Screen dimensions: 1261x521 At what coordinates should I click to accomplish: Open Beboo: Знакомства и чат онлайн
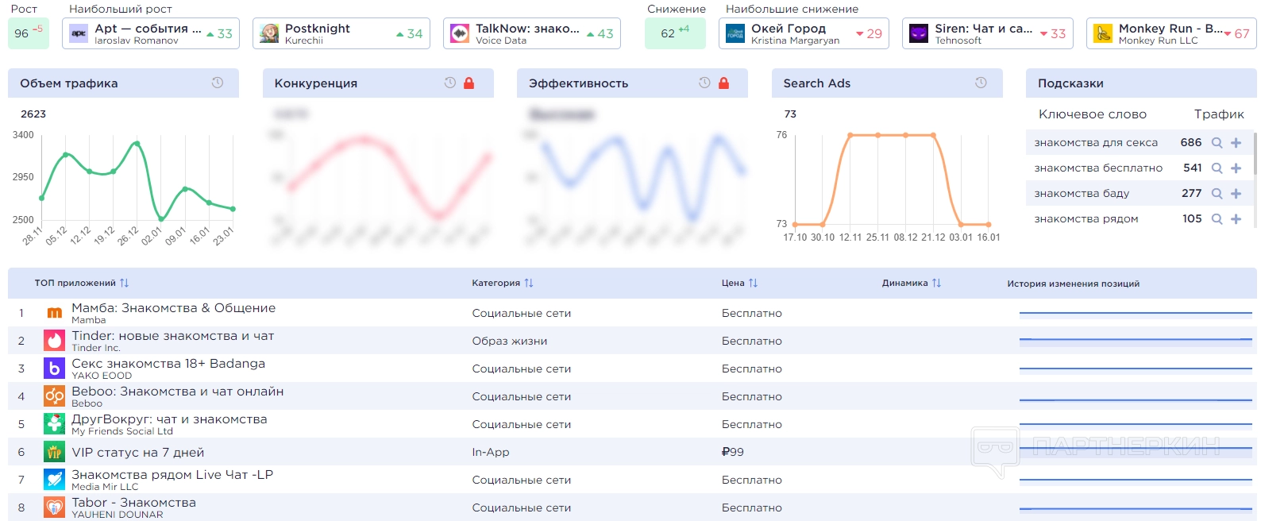pos(178,392)
